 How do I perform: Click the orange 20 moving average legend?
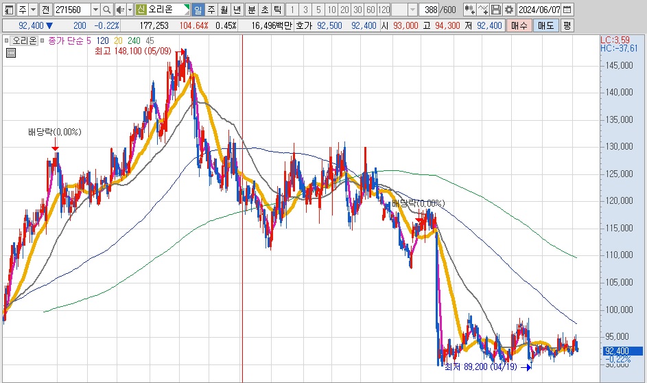(x=118, y=40)
